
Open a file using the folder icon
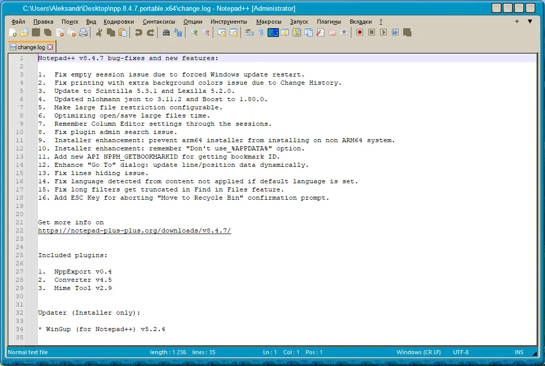(24, 33)
